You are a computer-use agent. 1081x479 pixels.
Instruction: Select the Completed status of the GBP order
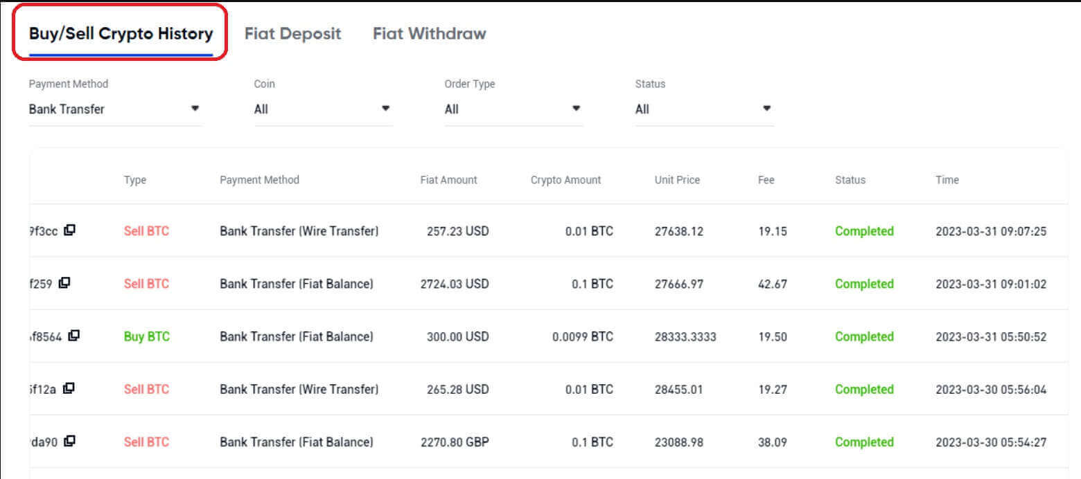(x=864, y=442)
